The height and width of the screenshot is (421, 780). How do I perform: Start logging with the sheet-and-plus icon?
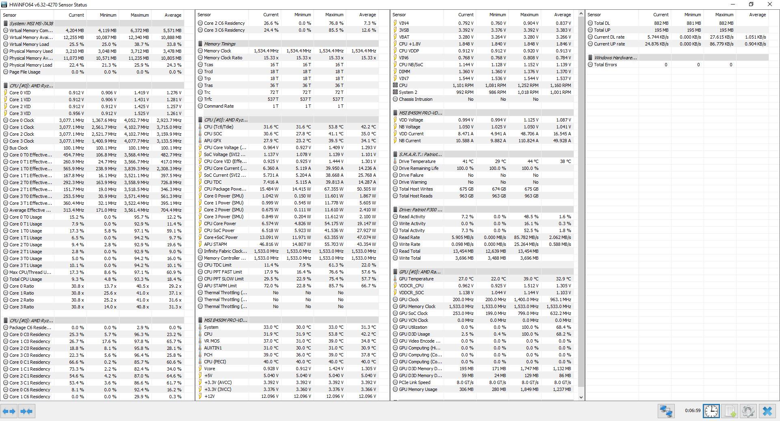click(730, 411)
